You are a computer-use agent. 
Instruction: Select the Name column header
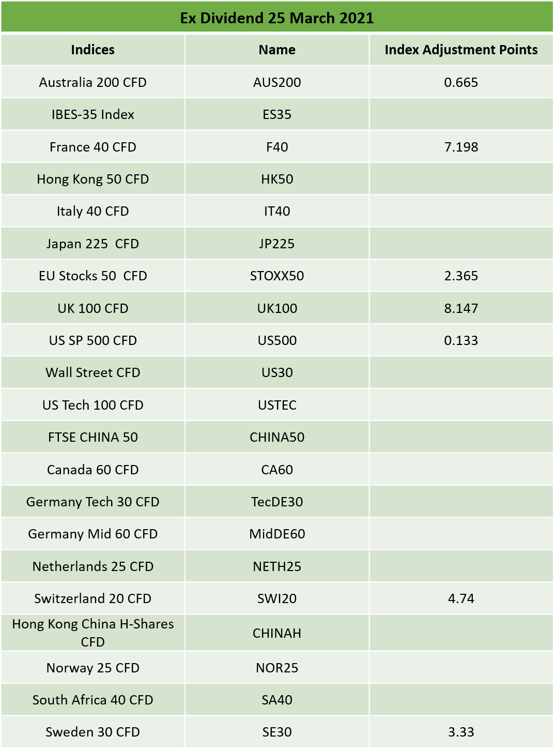[277, 50]
